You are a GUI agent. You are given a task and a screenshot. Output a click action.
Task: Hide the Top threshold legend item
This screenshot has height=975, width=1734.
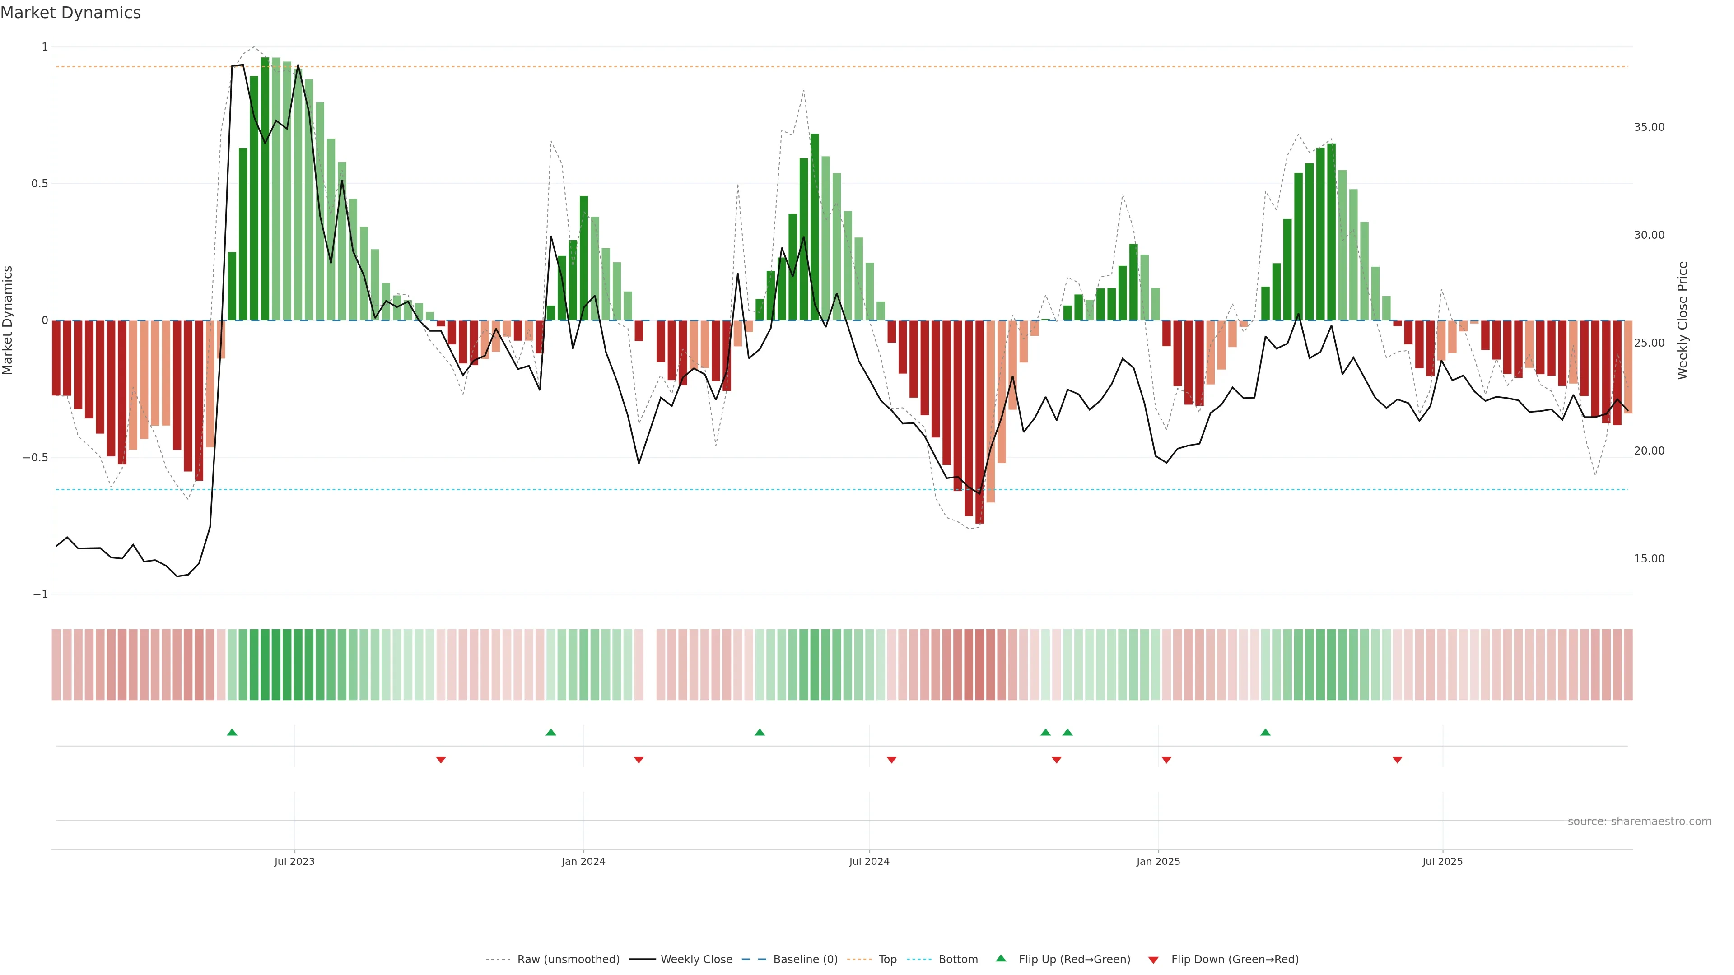coord(887,960)
